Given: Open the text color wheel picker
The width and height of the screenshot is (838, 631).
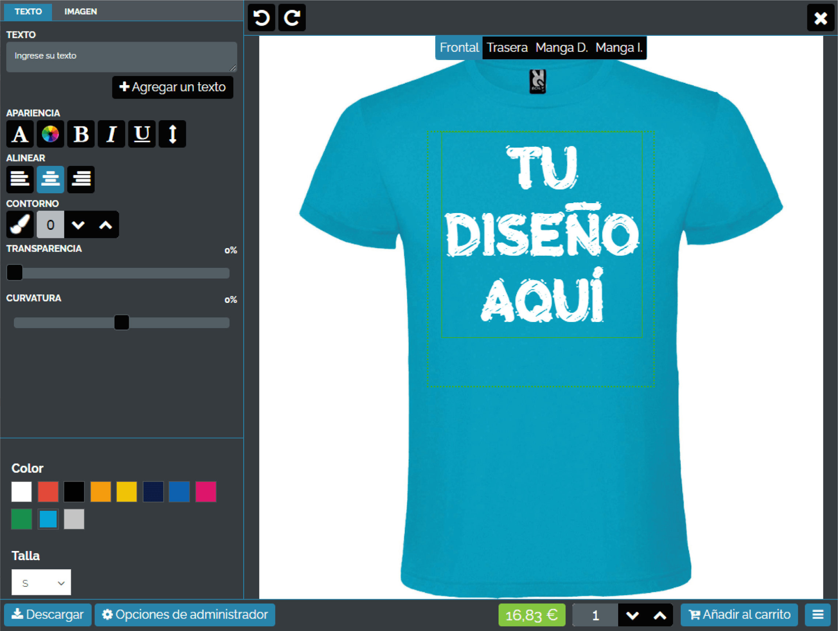Looking at the screenshot, I should tap(50, 134).
